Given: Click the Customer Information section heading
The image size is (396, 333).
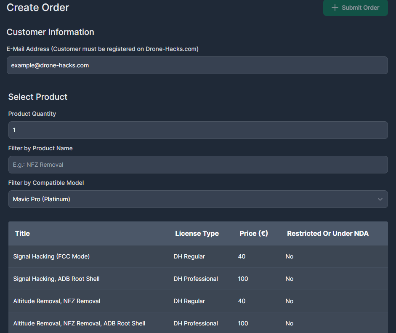Looking at the screenshot, I should click(50, 32).
